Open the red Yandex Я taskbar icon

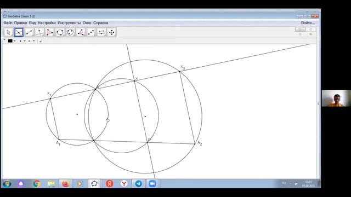tap(110, 184)
